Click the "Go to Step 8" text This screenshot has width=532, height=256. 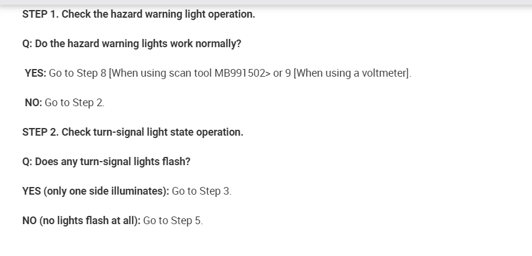pyautogui.click(x=78, y=73)
